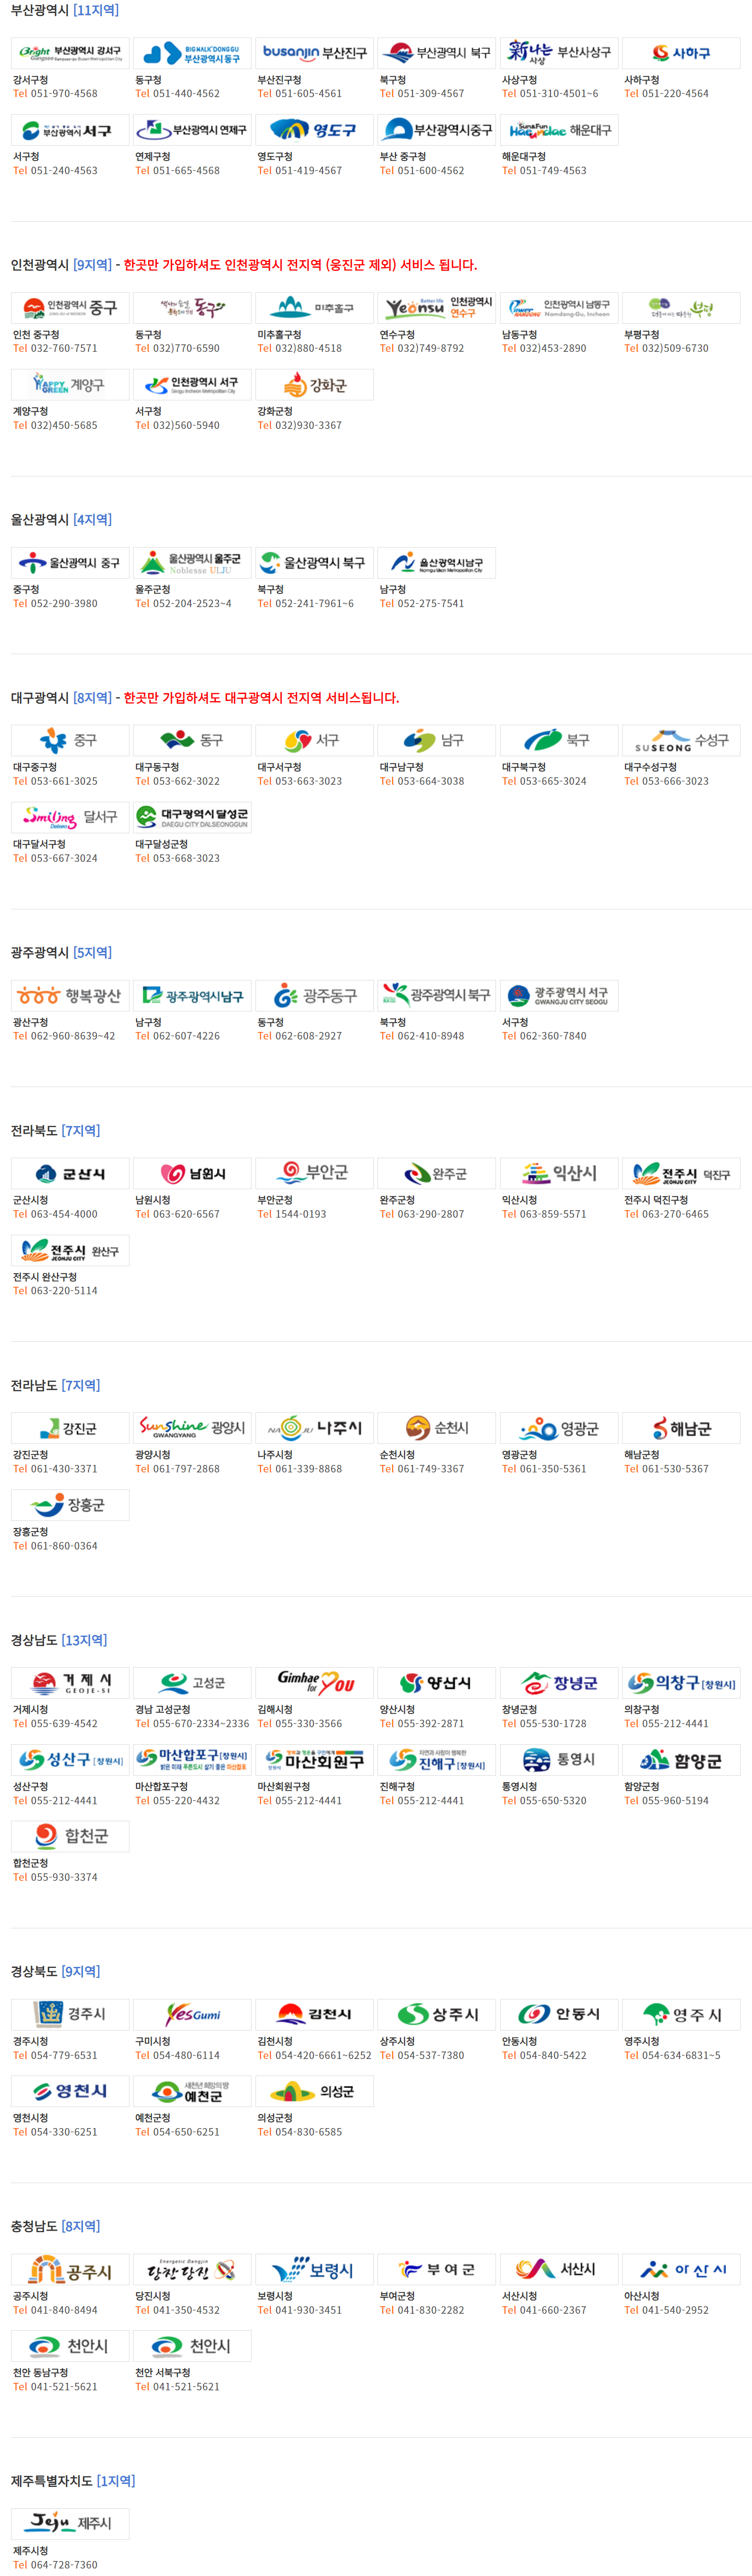The height and width of the screenshot is (2576, 752).
Task: Click the red 인천광역시 전지역 service notice
Action: 300,265
